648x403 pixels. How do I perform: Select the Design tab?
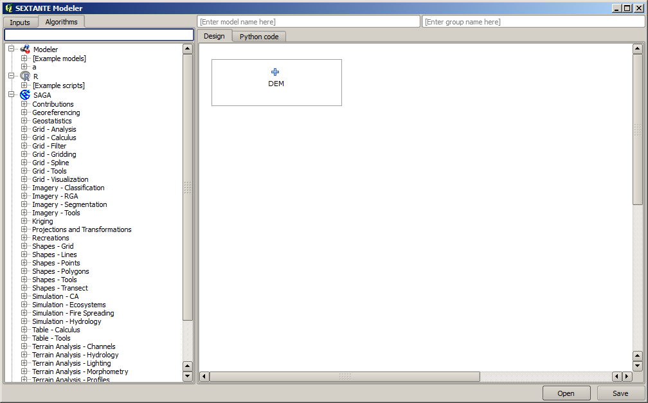click(x=214, y=36)
